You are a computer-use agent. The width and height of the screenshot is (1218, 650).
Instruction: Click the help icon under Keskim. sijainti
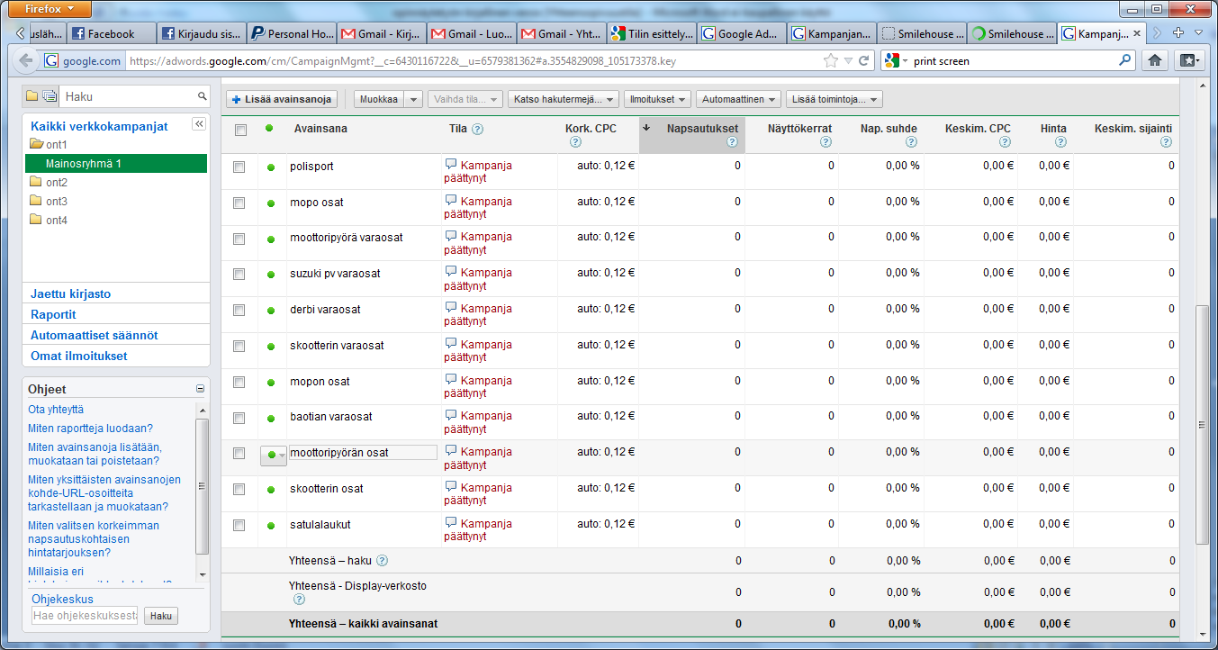1166,142
